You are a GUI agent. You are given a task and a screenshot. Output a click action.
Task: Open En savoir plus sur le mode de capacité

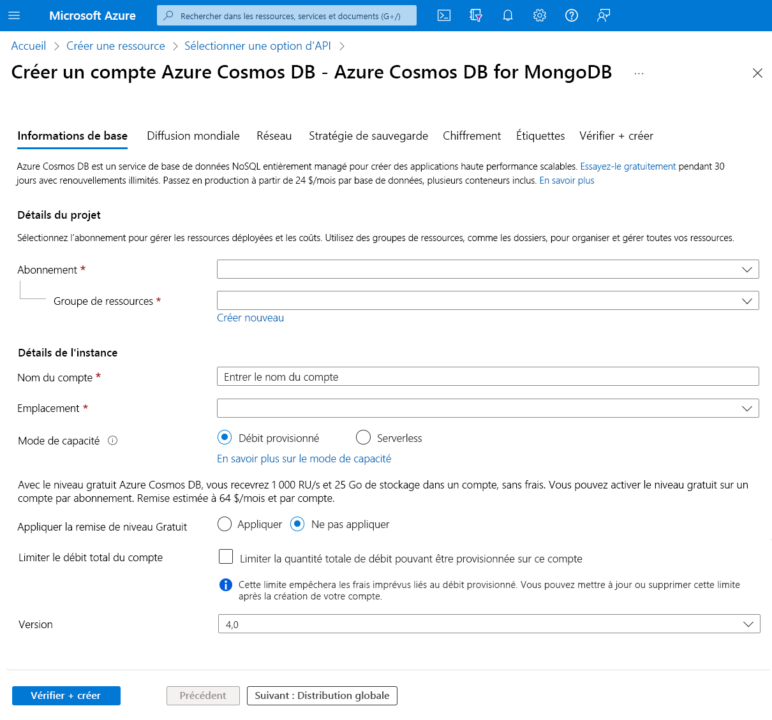[304, 459]
